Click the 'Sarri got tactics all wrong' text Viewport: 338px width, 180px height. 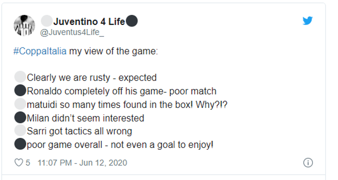pyautogui.click(x=80, y=131)
